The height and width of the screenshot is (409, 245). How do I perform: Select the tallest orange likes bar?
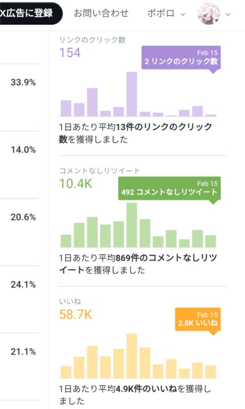[x=132, y=356]
